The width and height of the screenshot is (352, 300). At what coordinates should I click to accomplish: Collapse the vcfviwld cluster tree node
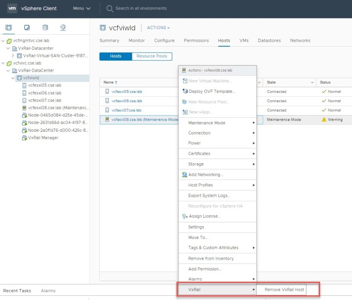point(13,78)
